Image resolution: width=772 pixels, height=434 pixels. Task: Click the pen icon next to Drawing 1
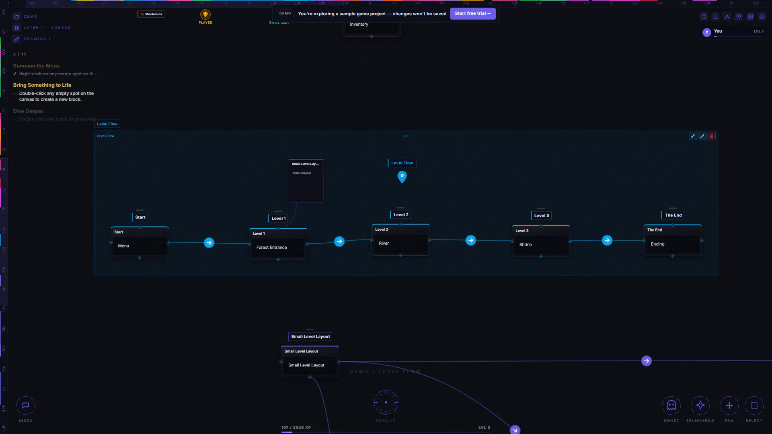pos(16,39)
